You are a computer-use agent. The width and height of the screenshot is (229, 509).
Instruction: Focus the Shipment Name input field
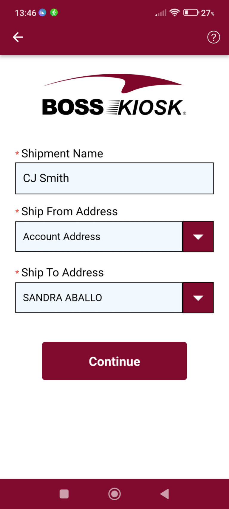(114, 178)
